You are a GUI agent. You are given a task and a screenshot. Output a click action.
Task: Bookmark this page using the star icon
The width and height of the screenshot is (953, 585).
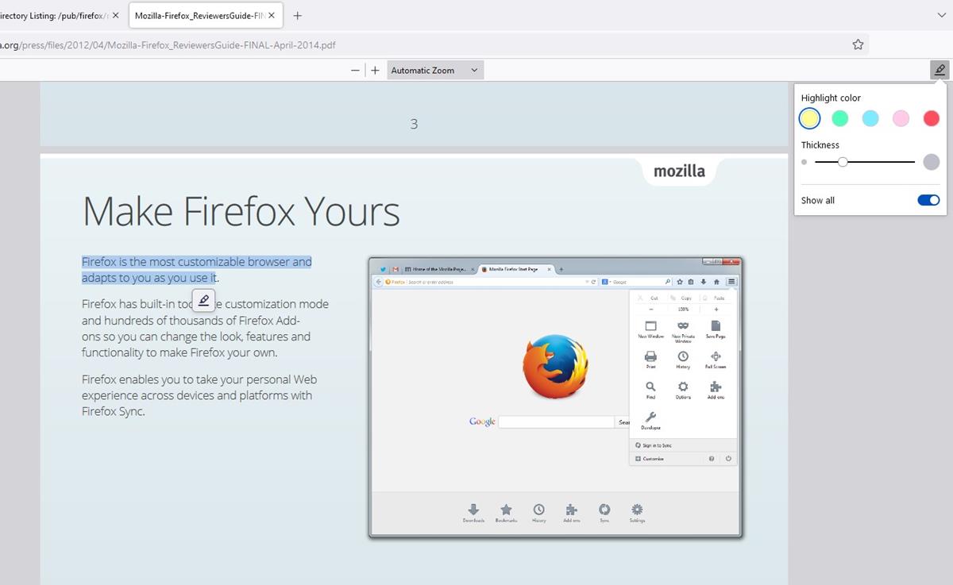[x=858, y=45]
